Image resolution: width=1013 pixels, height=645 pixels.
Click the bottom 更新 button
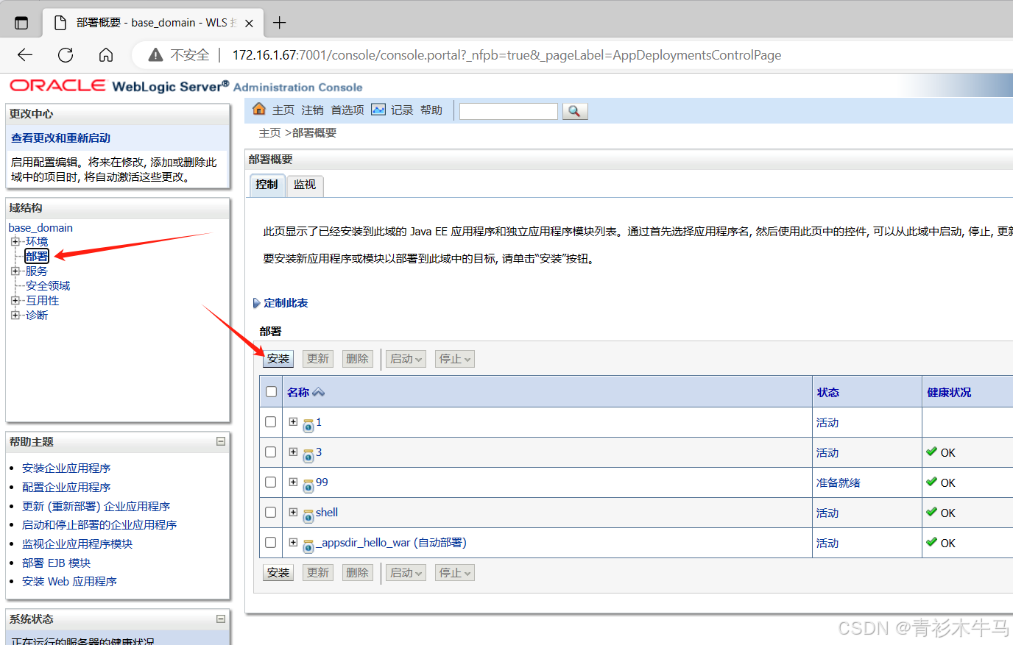[x=318, y=573]
